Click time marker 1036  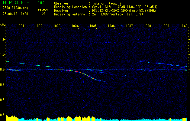pos(111,26)
